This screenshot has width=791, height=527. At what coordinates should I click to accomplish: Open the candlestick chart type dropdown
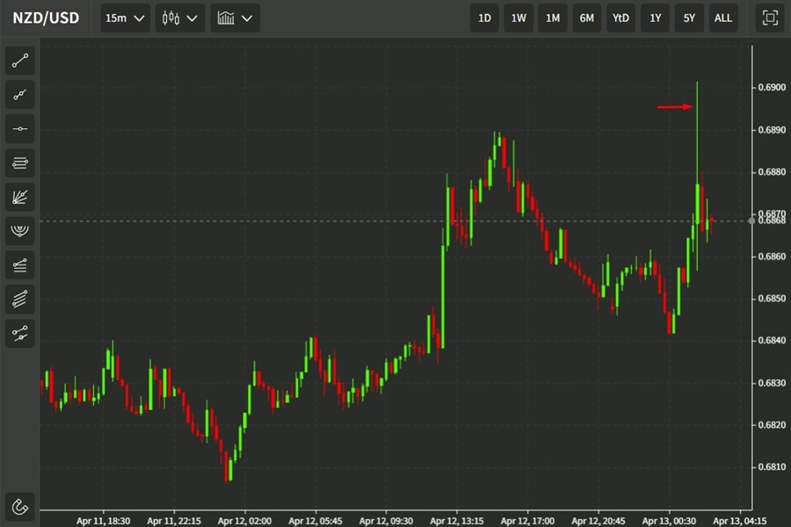[x=180, y=18]
